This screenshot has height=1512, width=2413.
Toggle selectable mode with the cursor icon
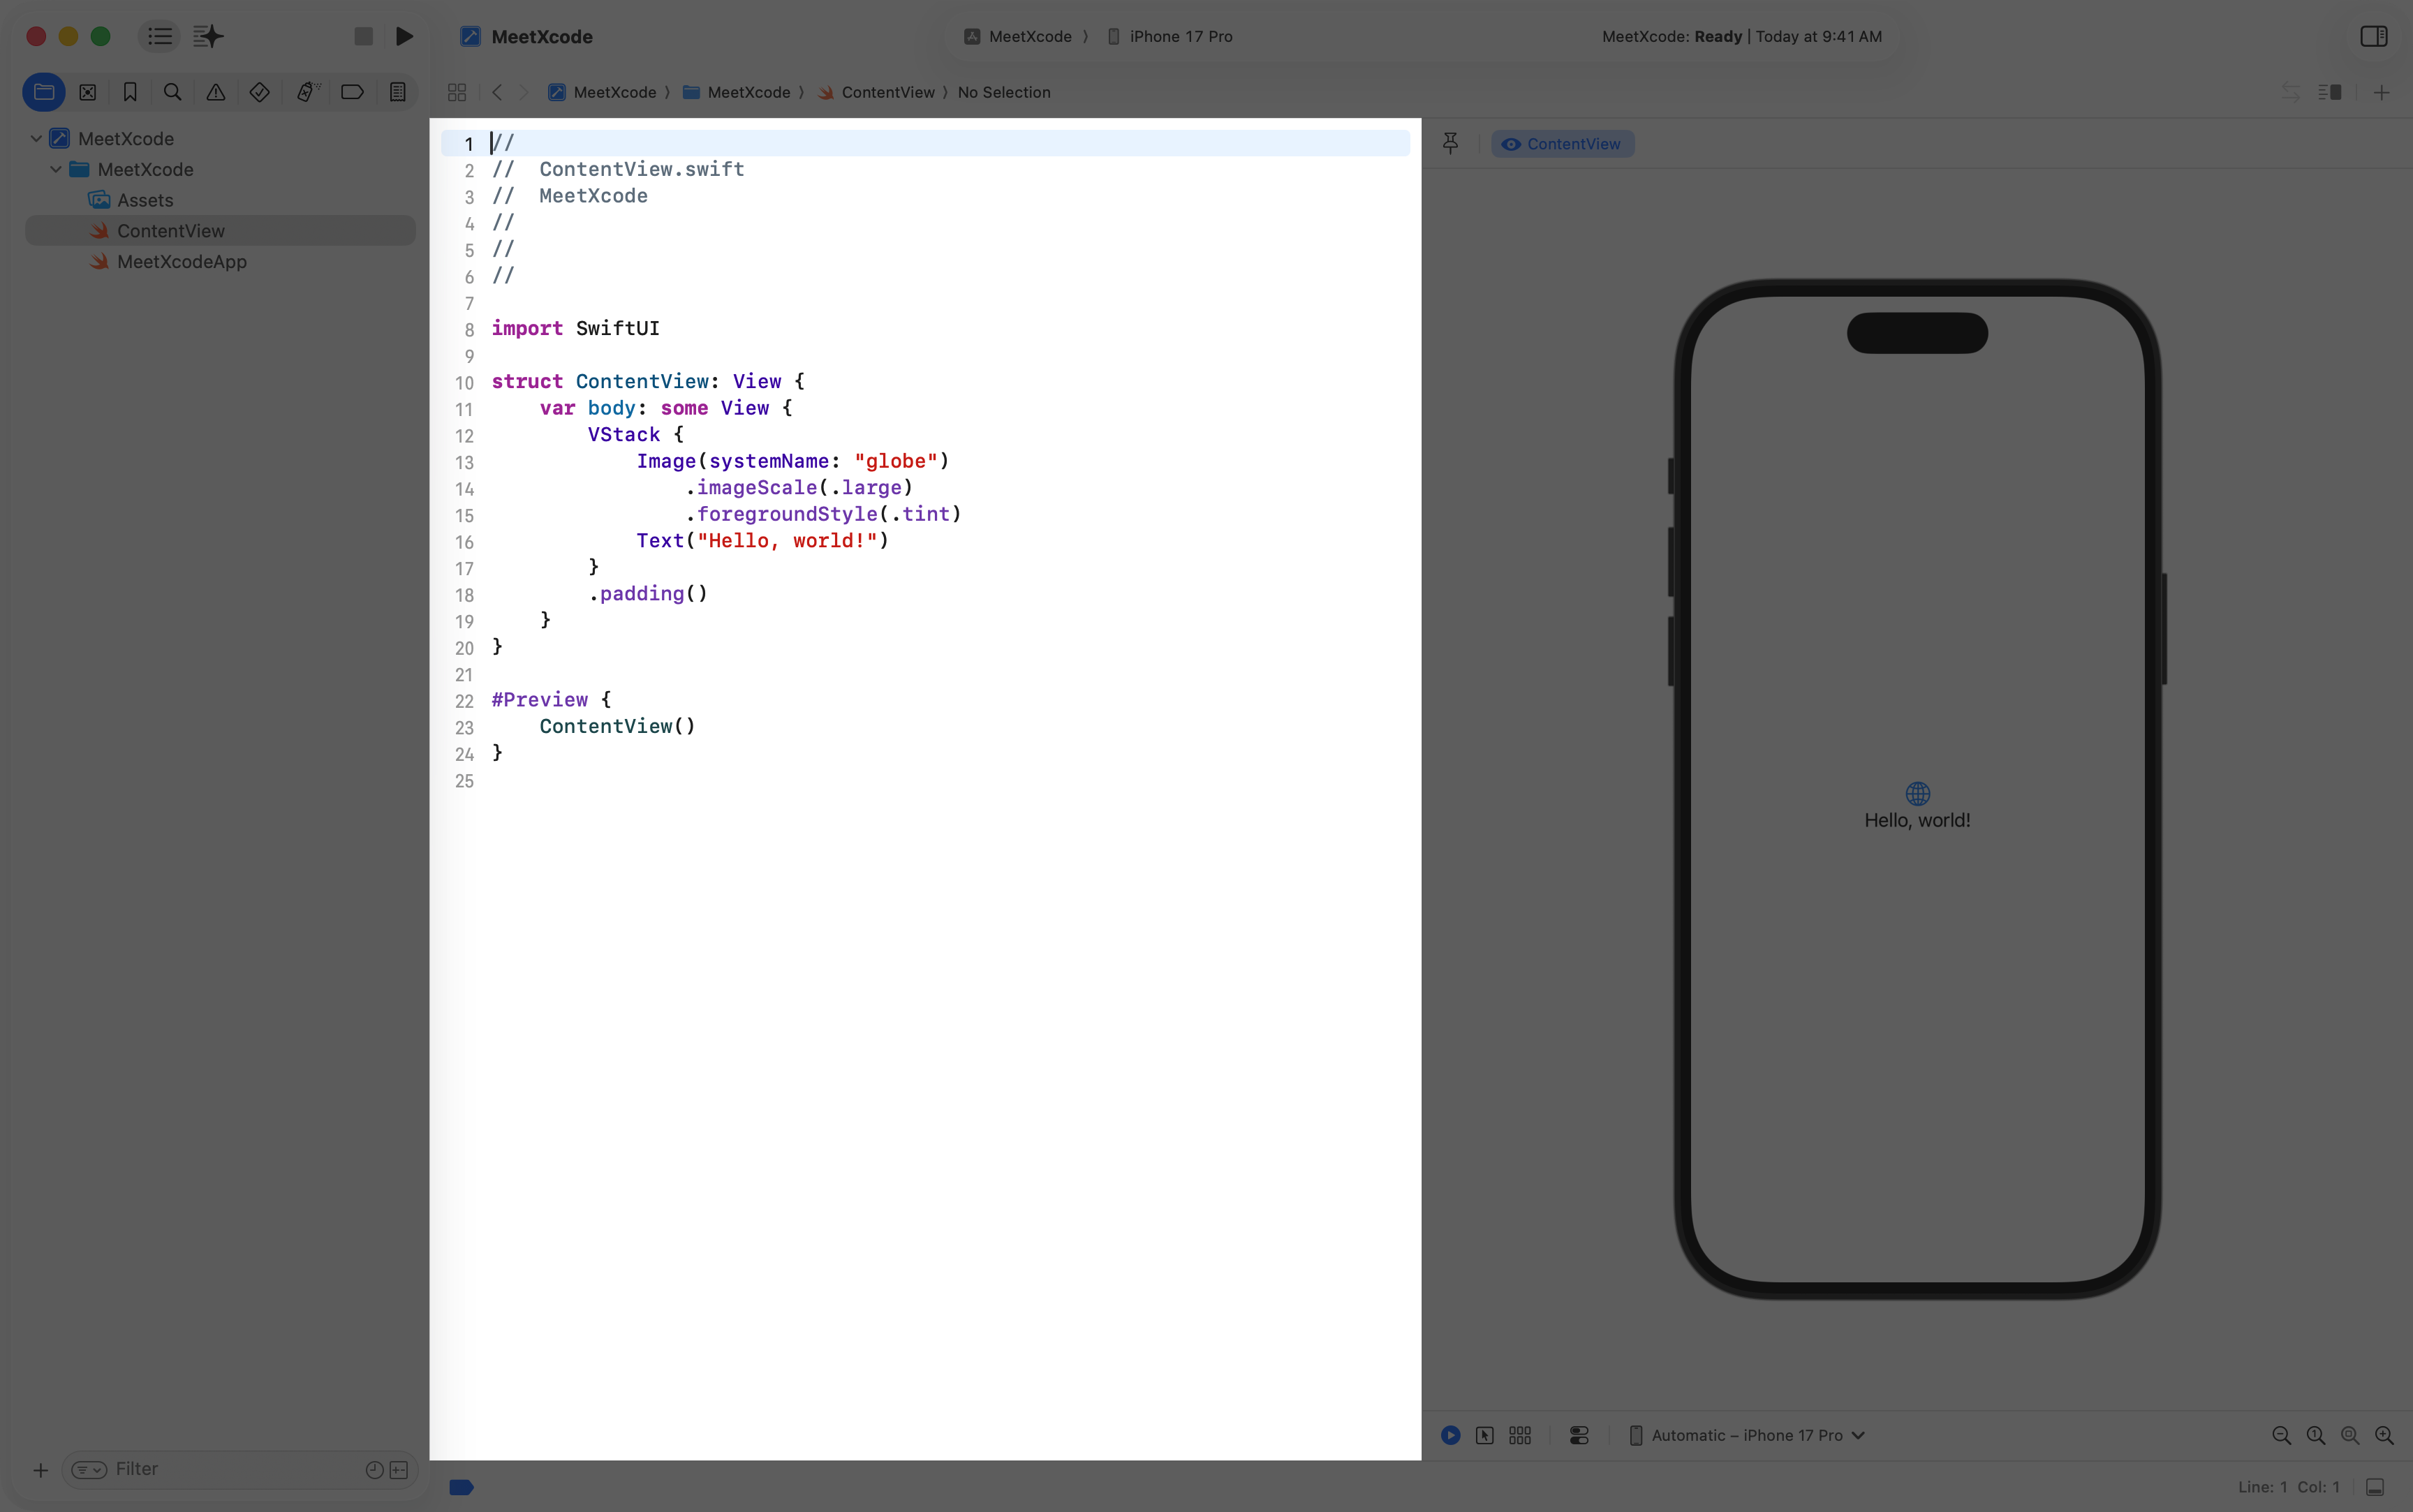[x=1485, y=1435]
